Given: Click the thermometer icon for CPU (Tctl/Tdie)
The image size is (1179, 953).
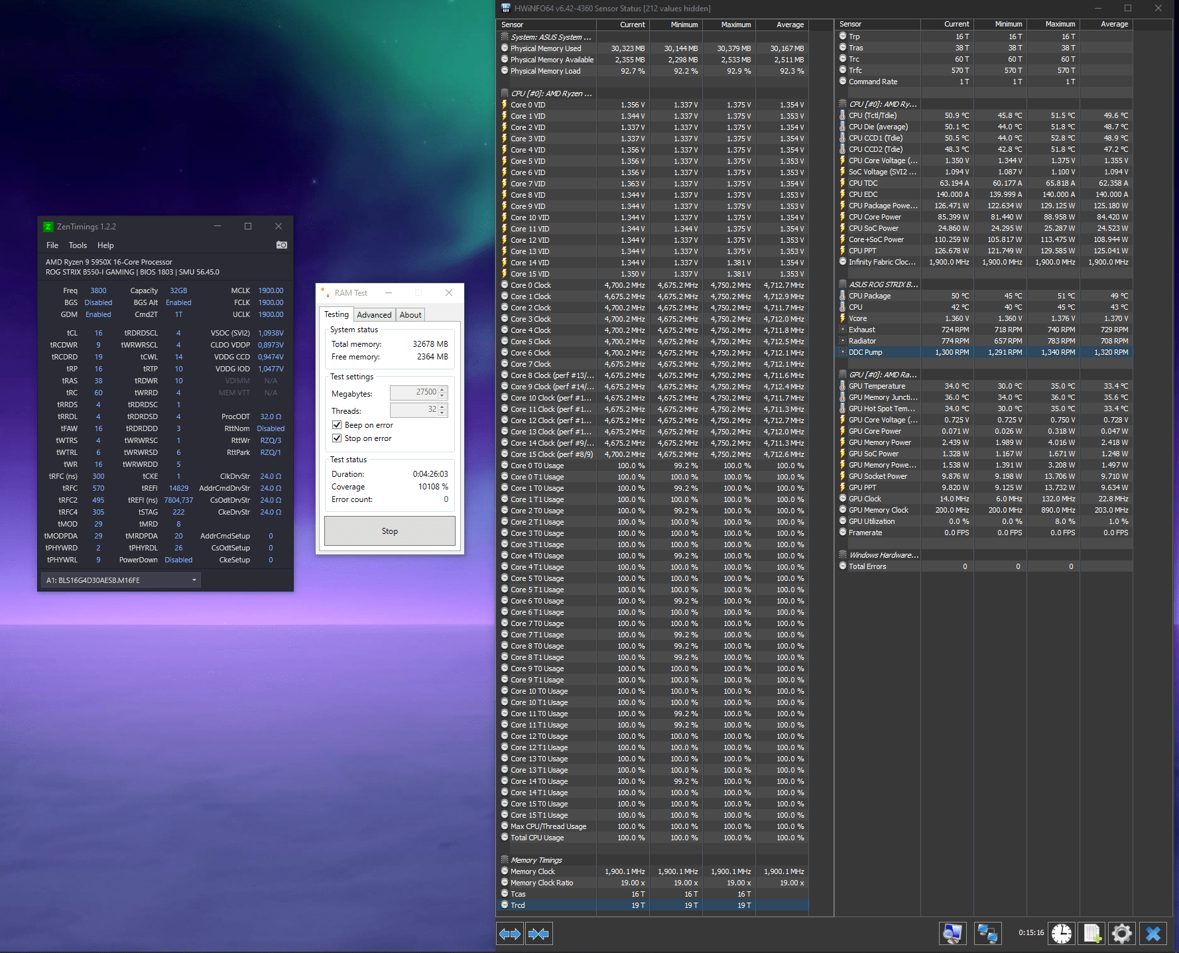Looking at the screenshot, I should 843,115.
